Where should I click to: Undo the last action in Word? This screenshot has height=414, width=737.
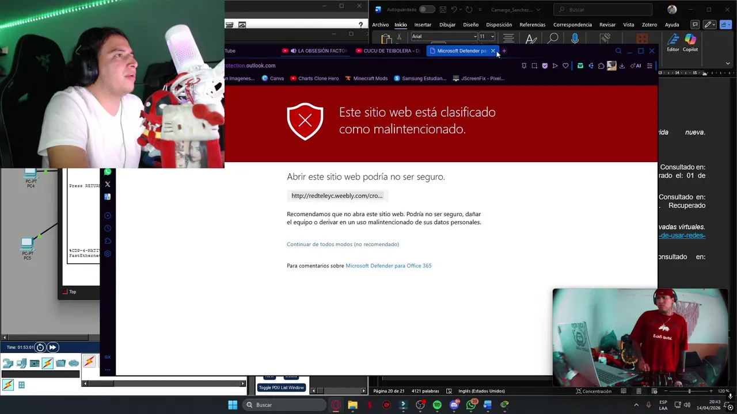pyautogui.click(x=454, y=9)
